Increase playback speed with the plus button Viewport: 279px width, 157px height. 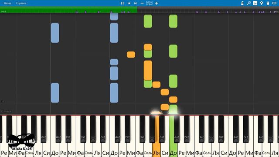tap(157, 3)
